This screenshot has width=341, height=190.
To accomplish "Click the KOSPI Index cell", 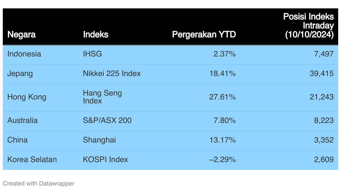I will click(106, 160).
